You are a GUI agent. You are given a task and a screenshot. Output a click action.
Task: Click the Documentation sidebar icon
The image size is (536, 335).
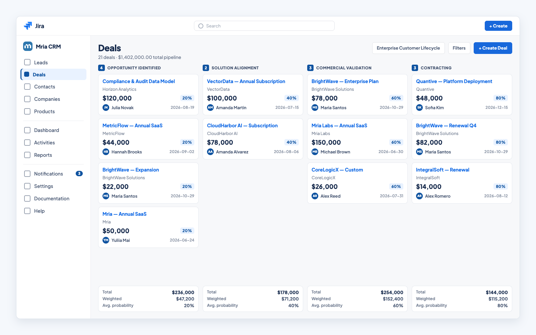pyautogui.click(x=27, y=198)
